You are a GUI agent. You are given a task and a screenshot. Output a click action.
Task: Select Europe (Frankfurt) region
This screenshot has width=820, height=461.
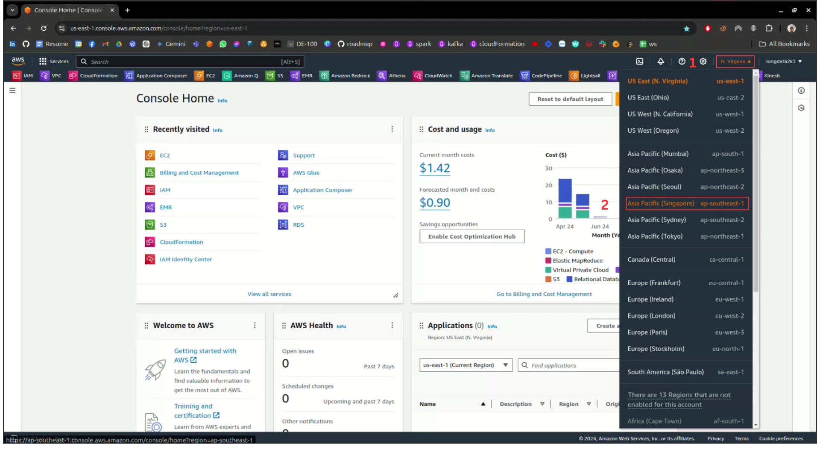point(685,283)
